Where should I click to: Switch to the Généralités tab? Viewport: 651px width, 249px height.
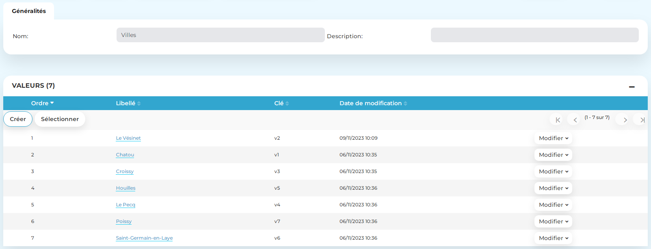[29, 11]
